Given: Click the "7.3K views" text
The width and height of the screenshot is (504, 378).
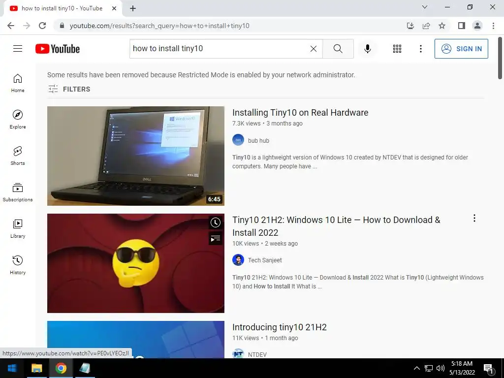Looking at the screenshot, I should 246,124.
